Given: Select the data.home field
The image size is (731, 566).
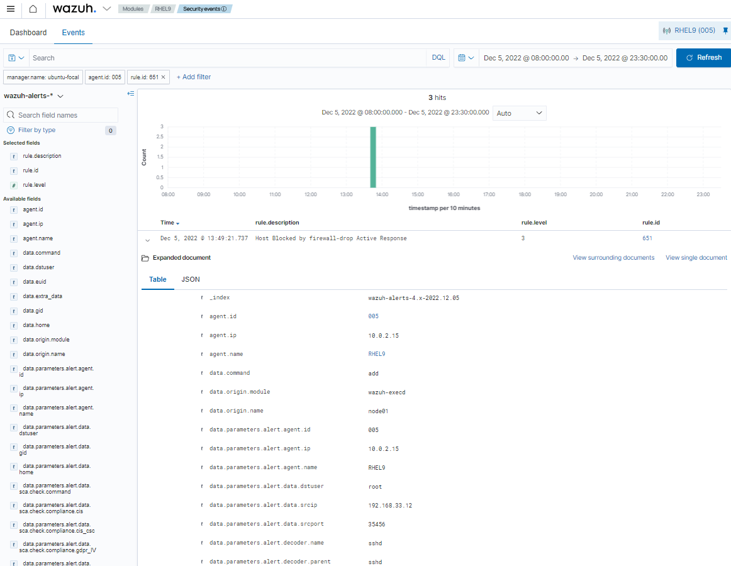Looking at the screenshot, I should [x=36, y=325].
